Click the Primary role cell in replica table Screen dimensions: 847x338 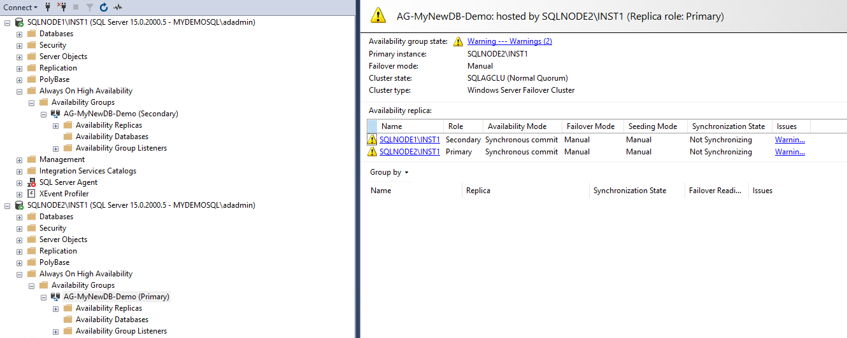pos(459,152)
